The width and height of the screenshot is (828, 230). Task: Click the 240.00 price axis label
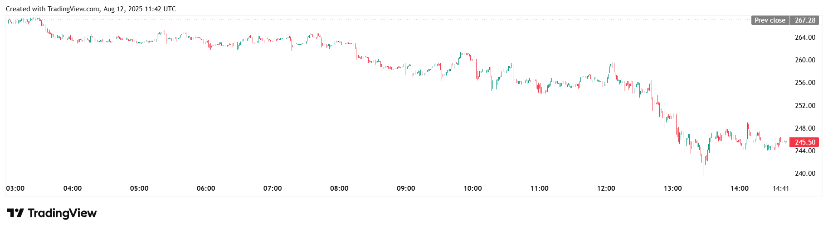point(805,174)
